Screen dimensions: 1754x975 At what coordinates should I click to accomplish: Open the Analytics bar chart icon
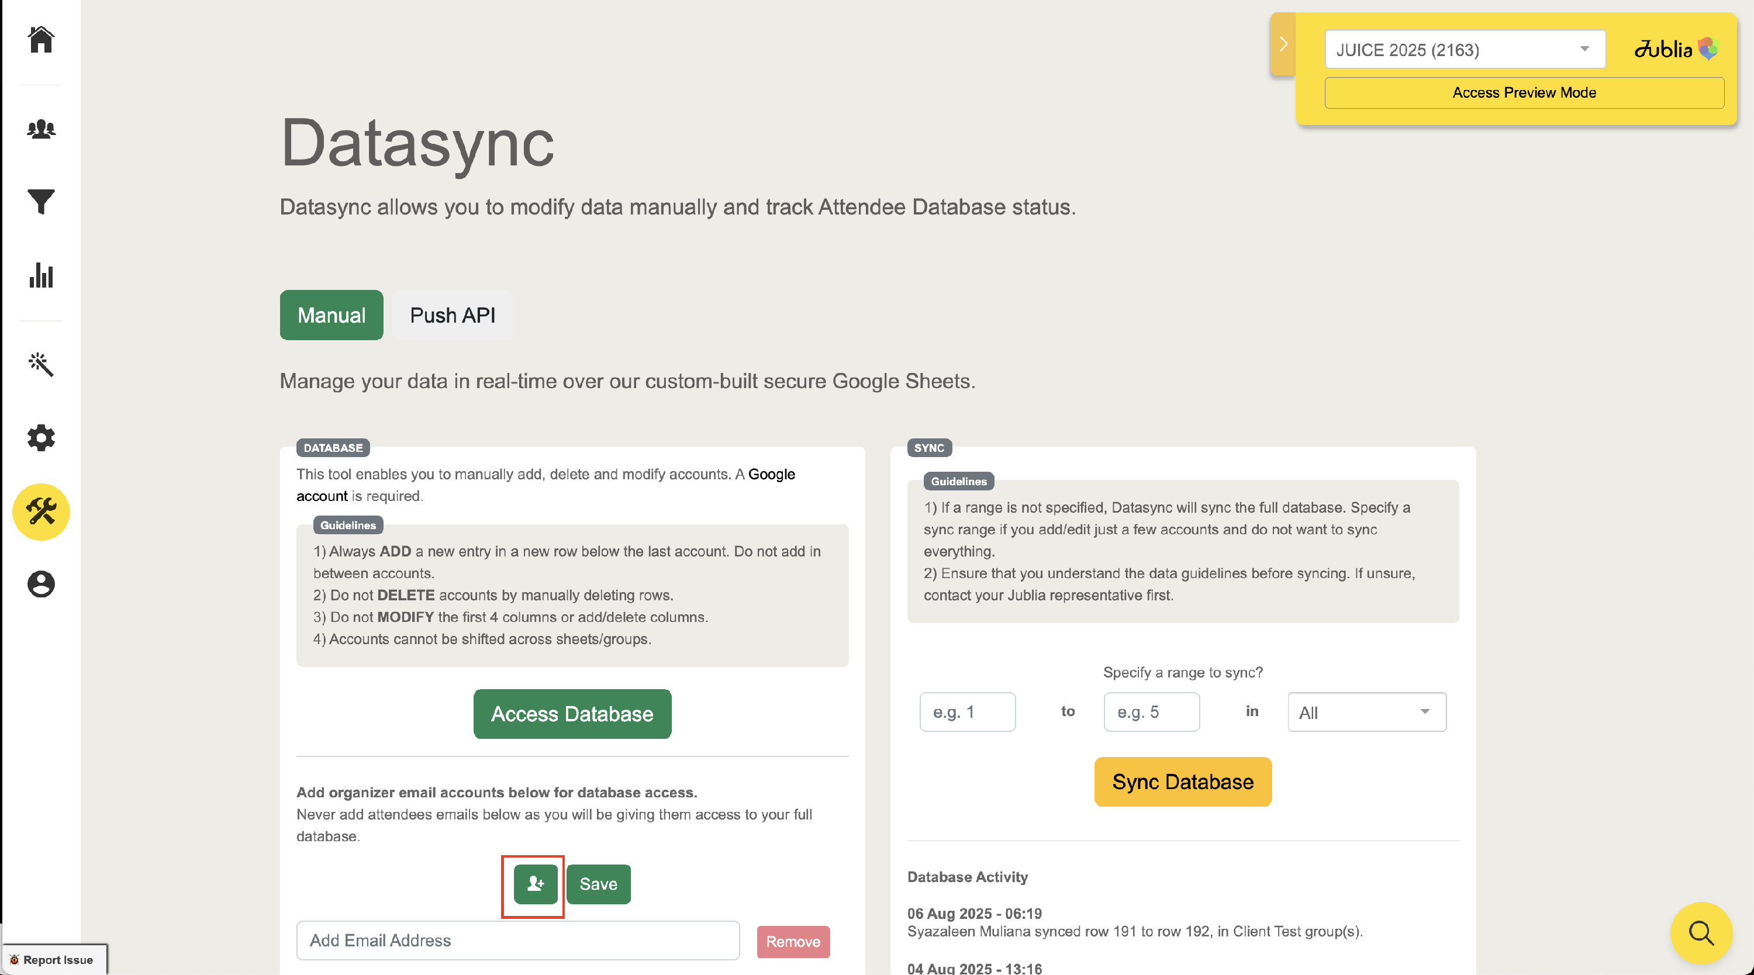[x=41, y=275]
